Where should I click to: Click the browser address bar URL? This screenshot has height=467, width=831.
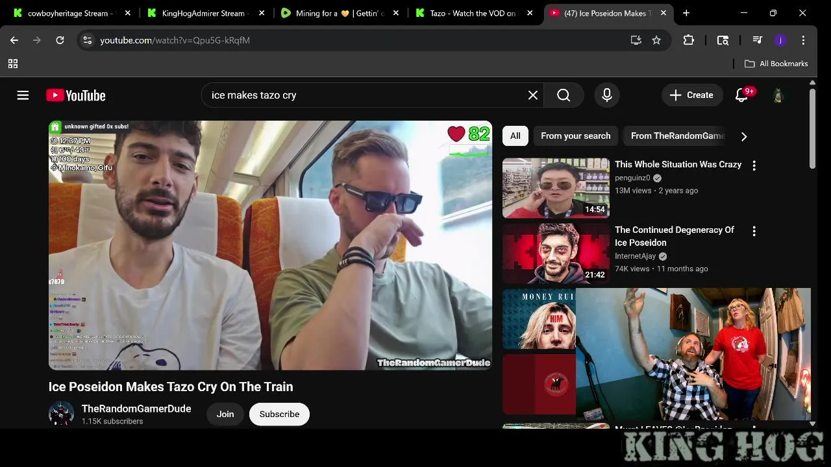tap(175, 40)
